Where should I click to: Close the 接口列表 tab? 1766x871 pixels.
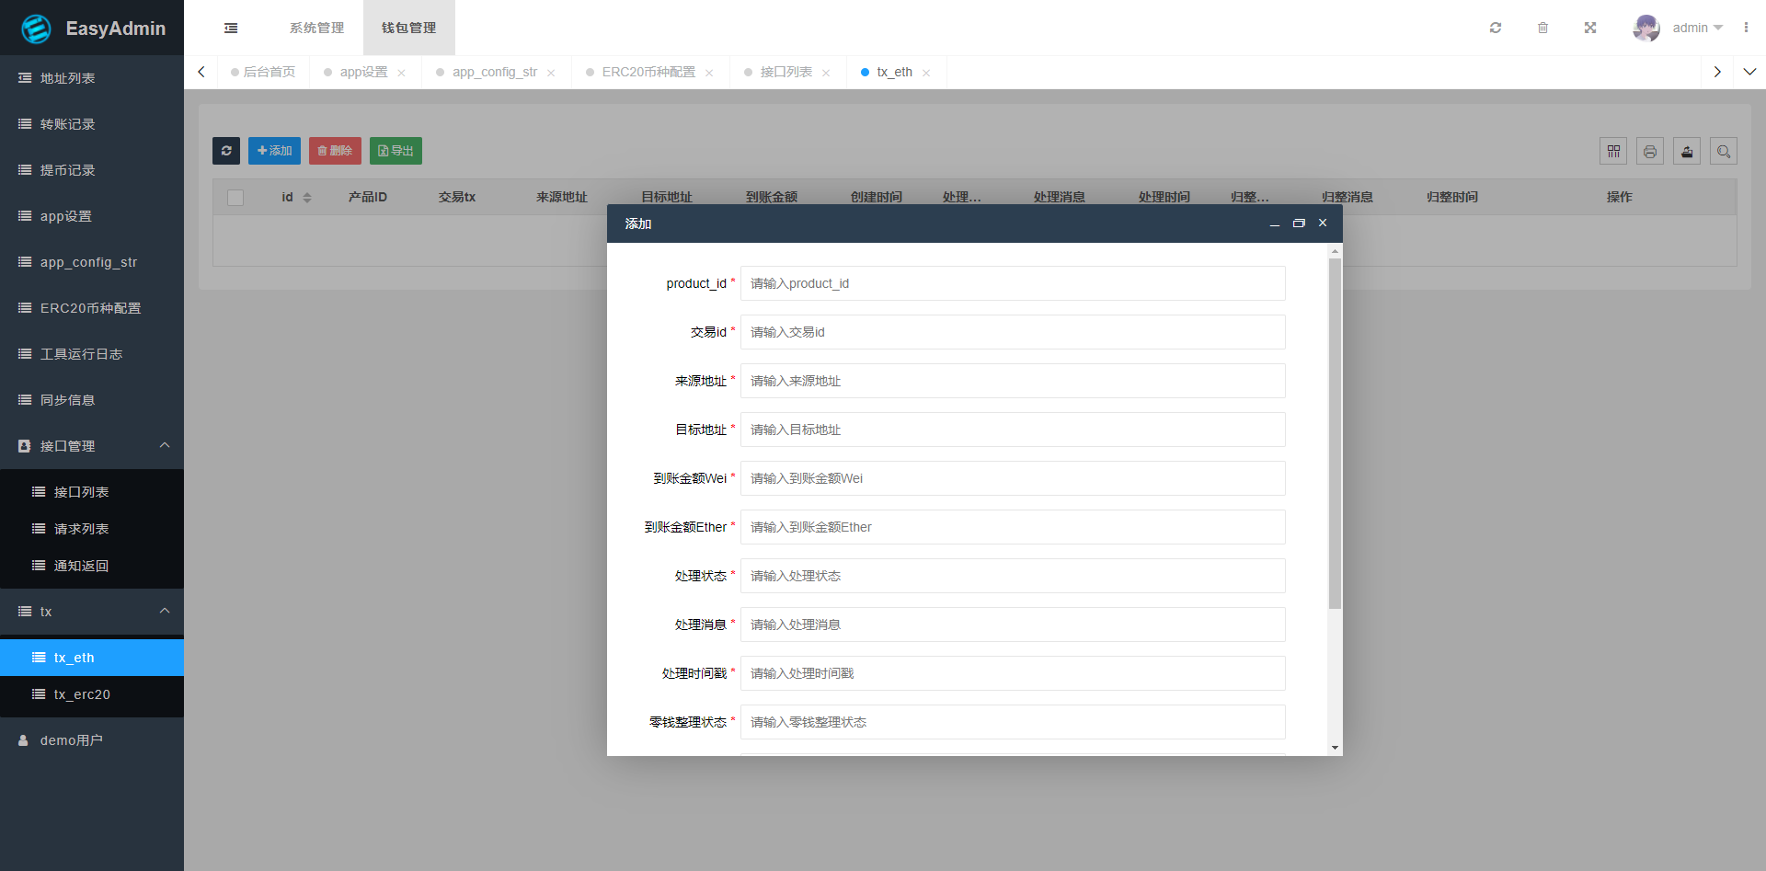coord(826,73)
